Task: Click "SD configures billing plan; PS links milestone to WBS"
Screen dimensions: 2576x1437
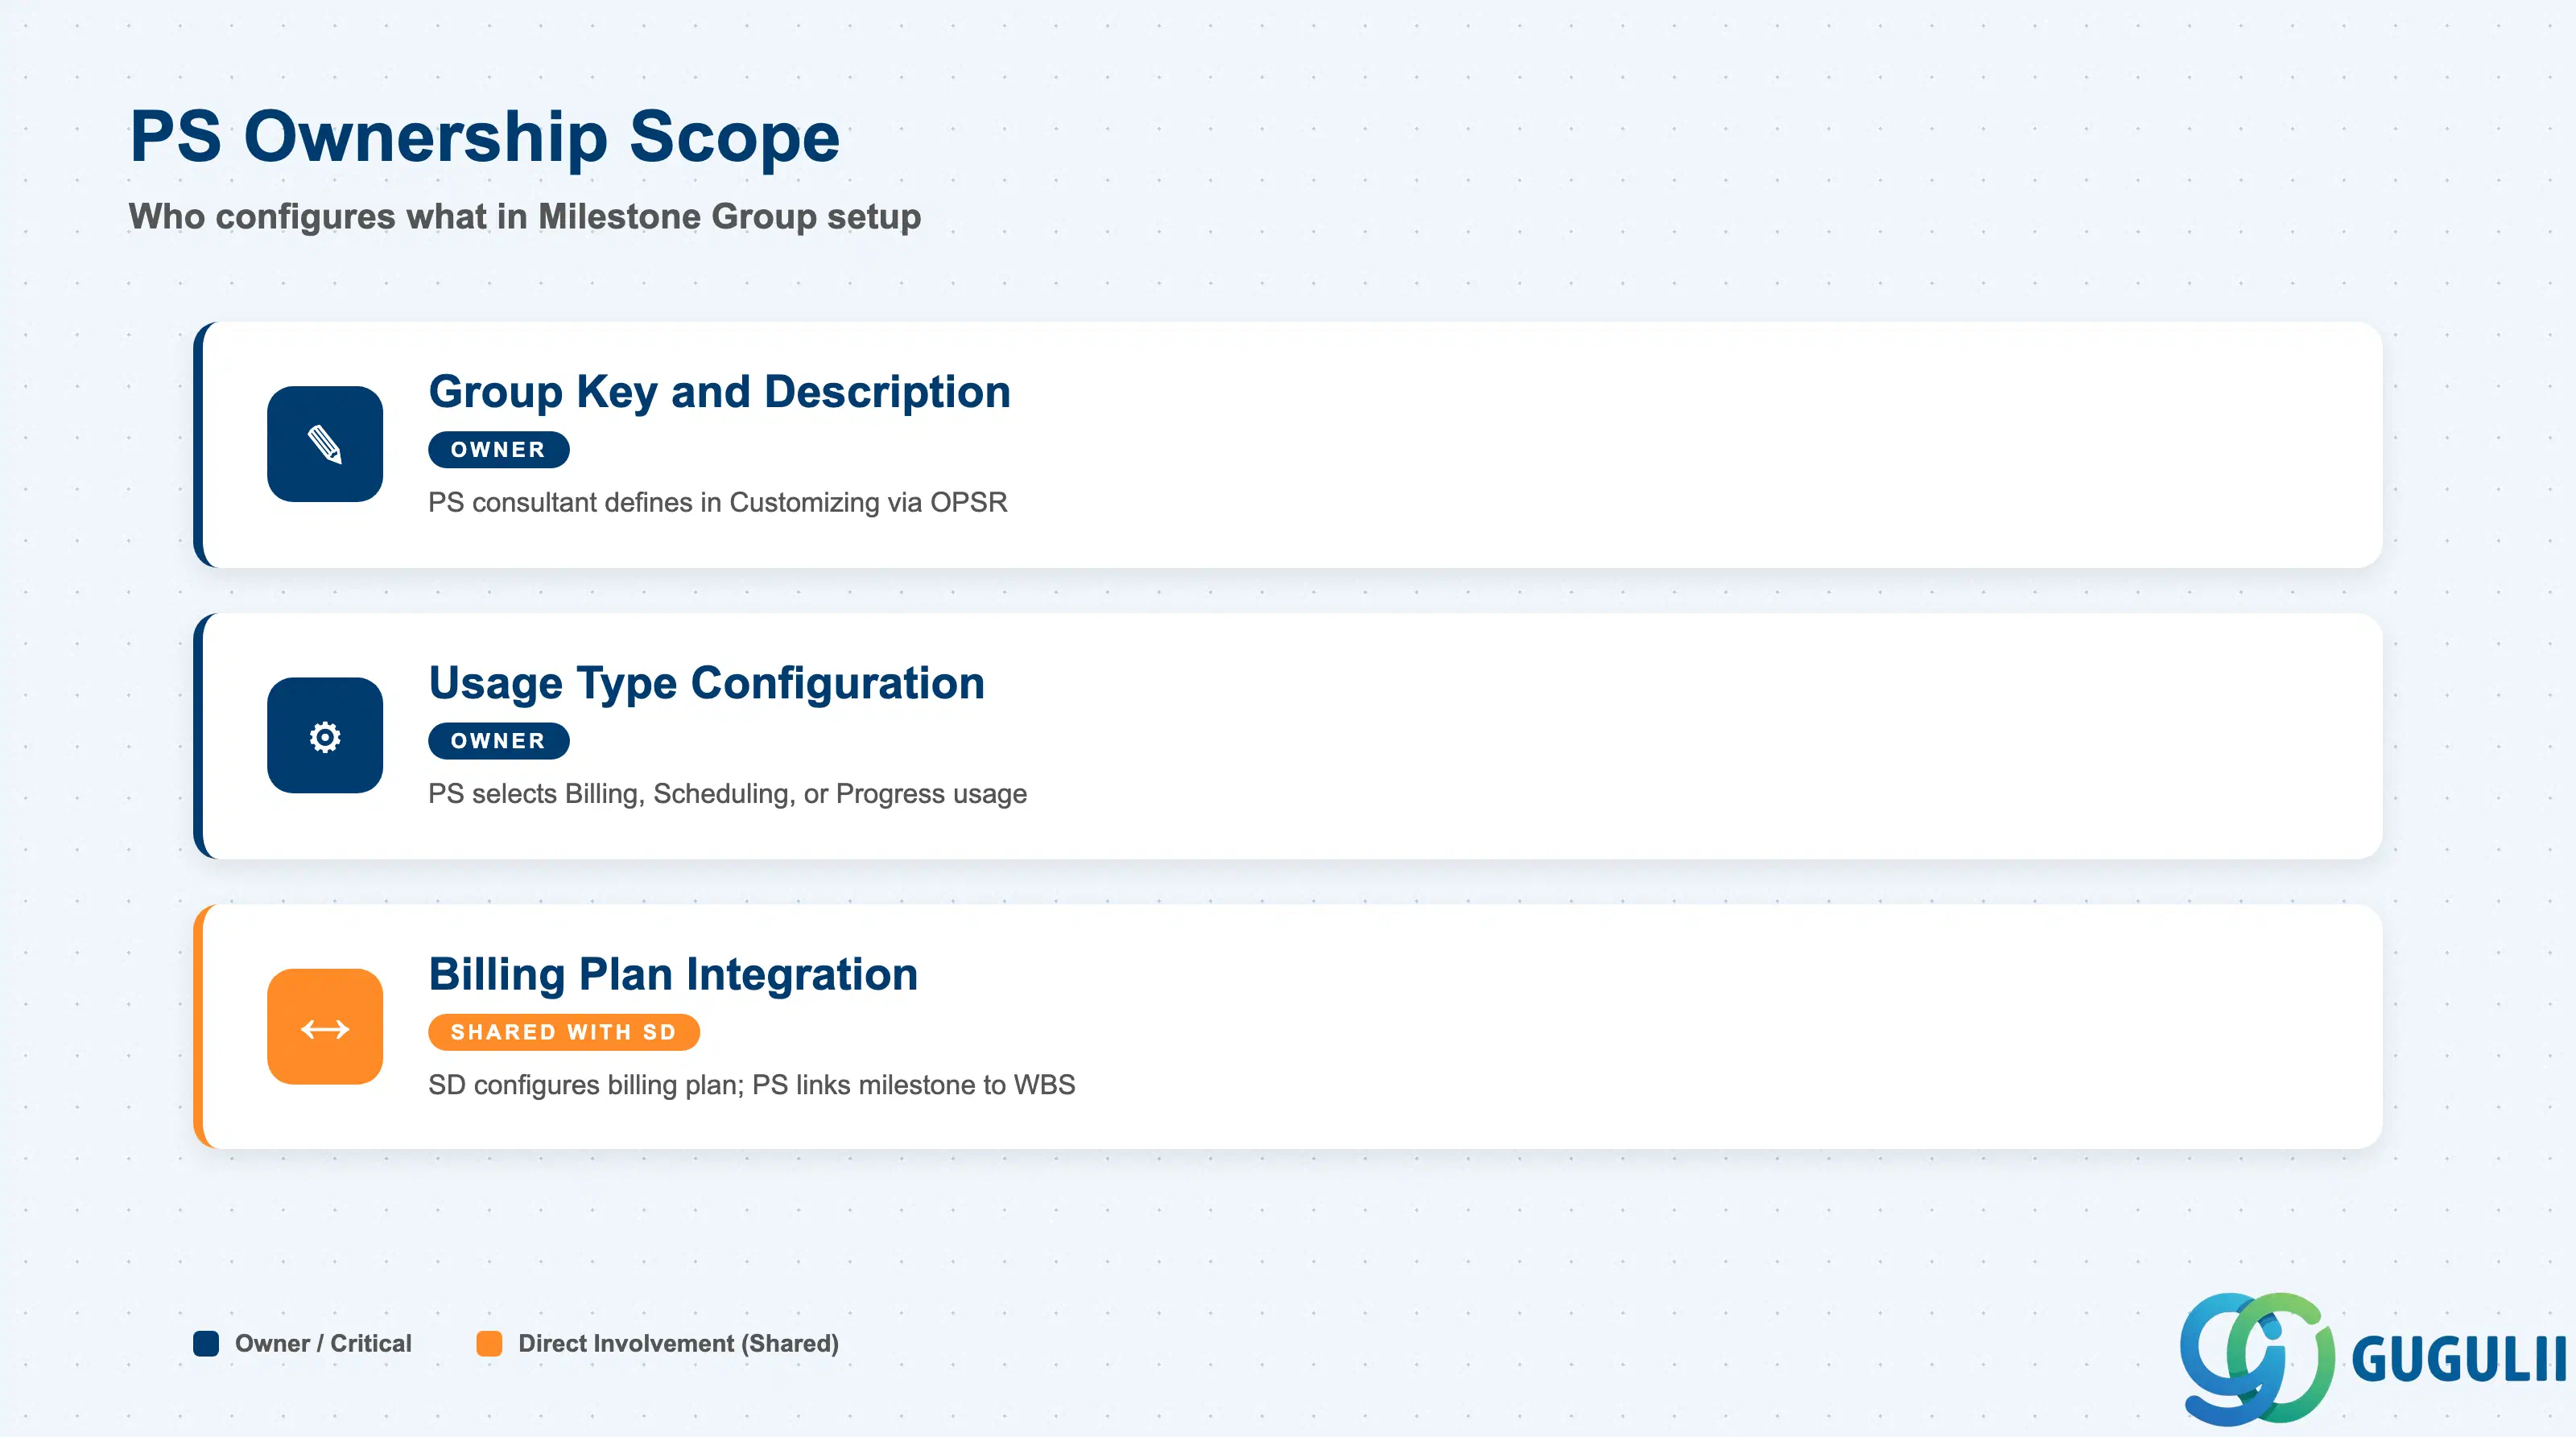Action: [x=751, y=1085]
